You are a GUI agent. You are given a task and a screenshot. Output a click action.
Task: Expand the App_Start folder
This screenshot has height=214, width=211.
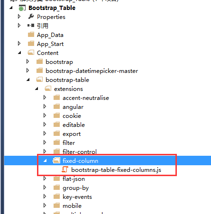tap(19, 44)
